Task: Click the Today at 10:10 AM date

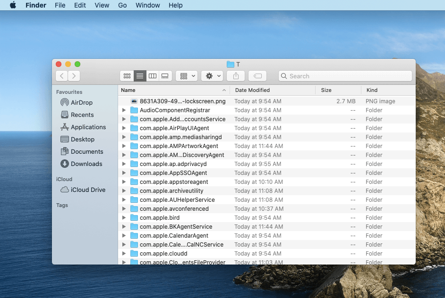Action: point(258,182)
